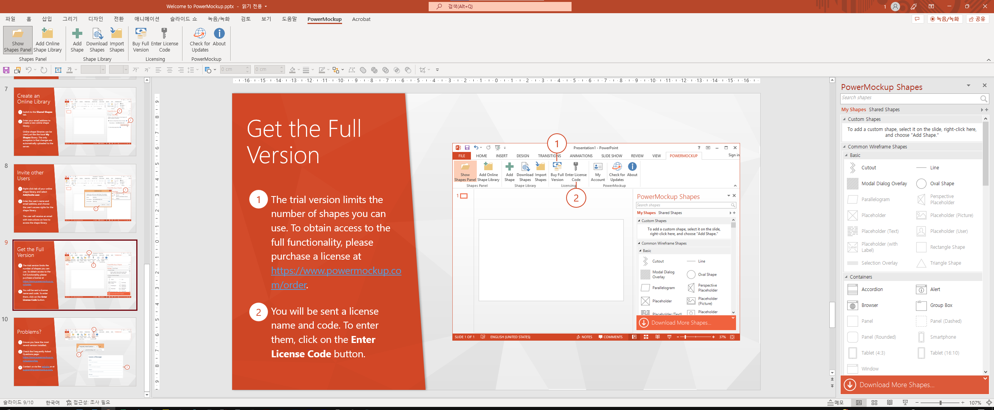Collapse the Containers group

point(846,277)
